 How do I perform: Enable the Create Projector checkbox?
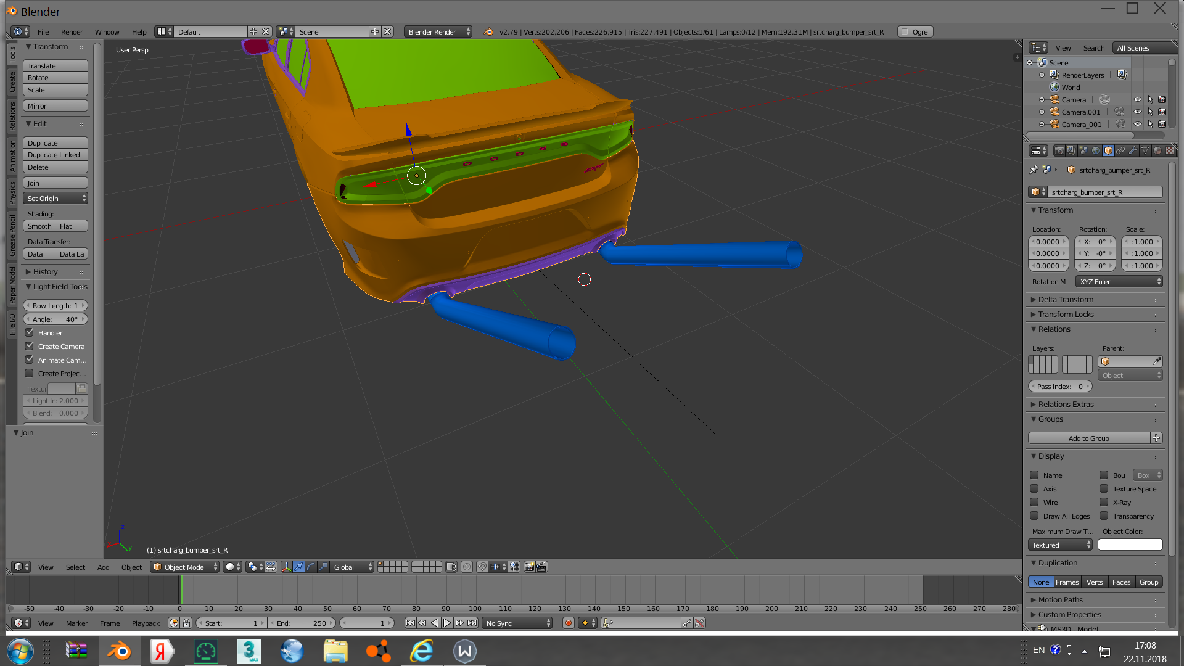click(29, 373)
